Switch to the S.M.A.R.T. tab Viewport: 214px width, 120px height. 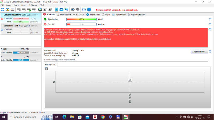pyautogui.click(x=79, y=15)
